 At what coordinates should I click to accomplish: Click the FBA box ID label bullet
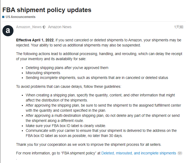(66, 126)
